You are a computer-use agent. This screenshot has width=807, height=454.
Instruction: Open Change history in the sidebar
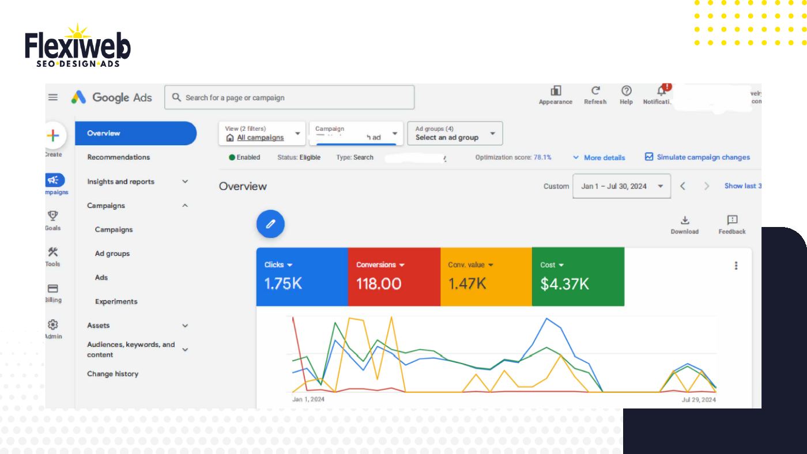[112, 374]
